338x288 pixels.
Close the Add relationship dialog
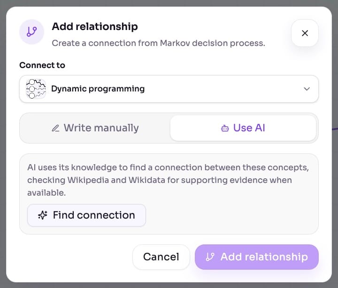coord(305,33)
